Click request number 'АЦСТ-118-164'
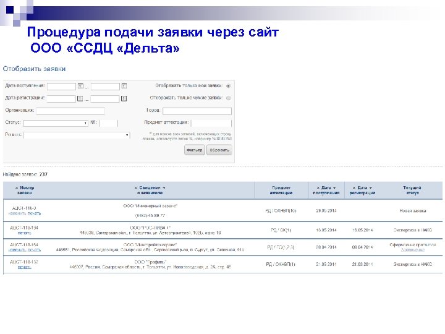The width and height of the screenshot is (445, 334). click(x=24, y=245)
